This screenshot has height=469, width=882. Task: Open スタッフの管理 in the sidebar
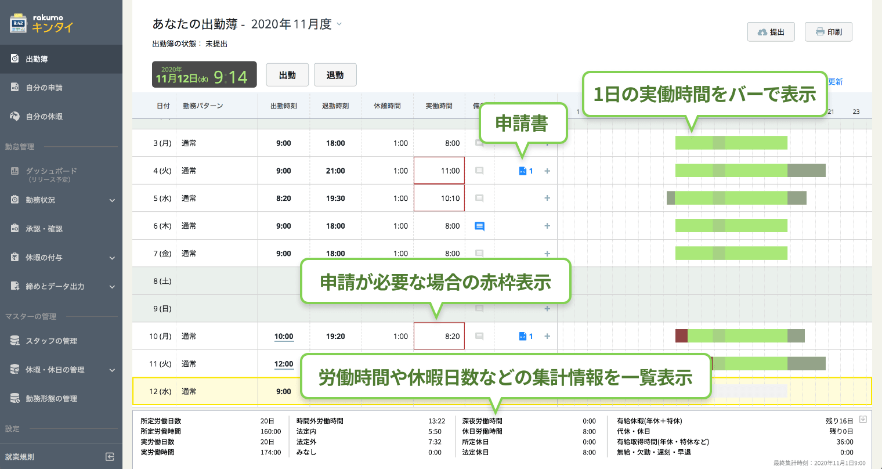click(61, 341)
